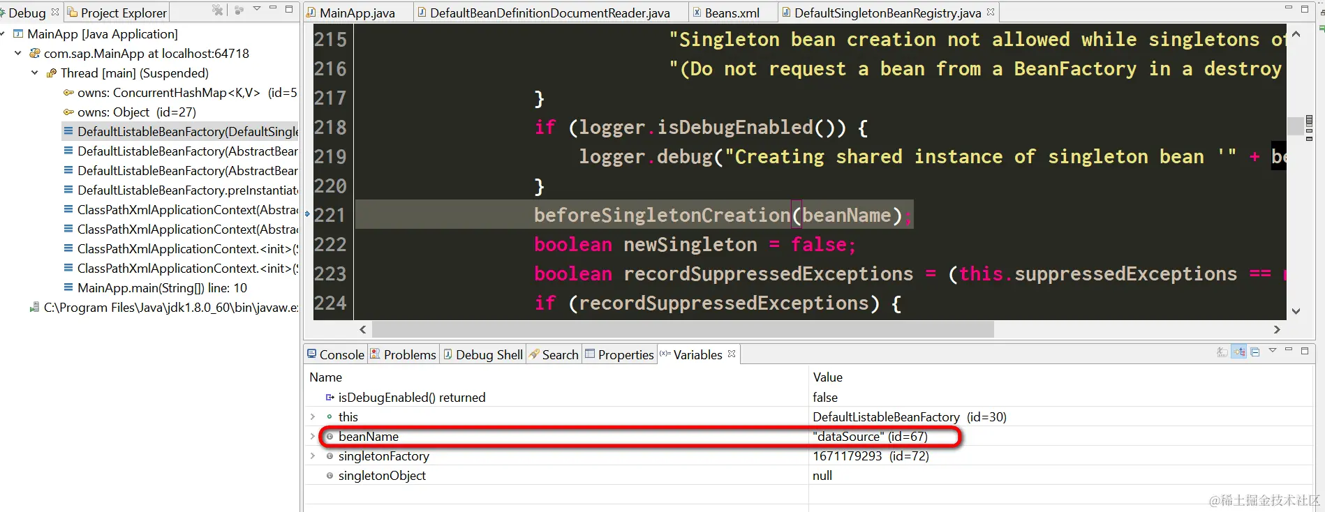Collapse the Thread [main] (Suspended) node
The image size is (1325, 512).
point(34,73)
